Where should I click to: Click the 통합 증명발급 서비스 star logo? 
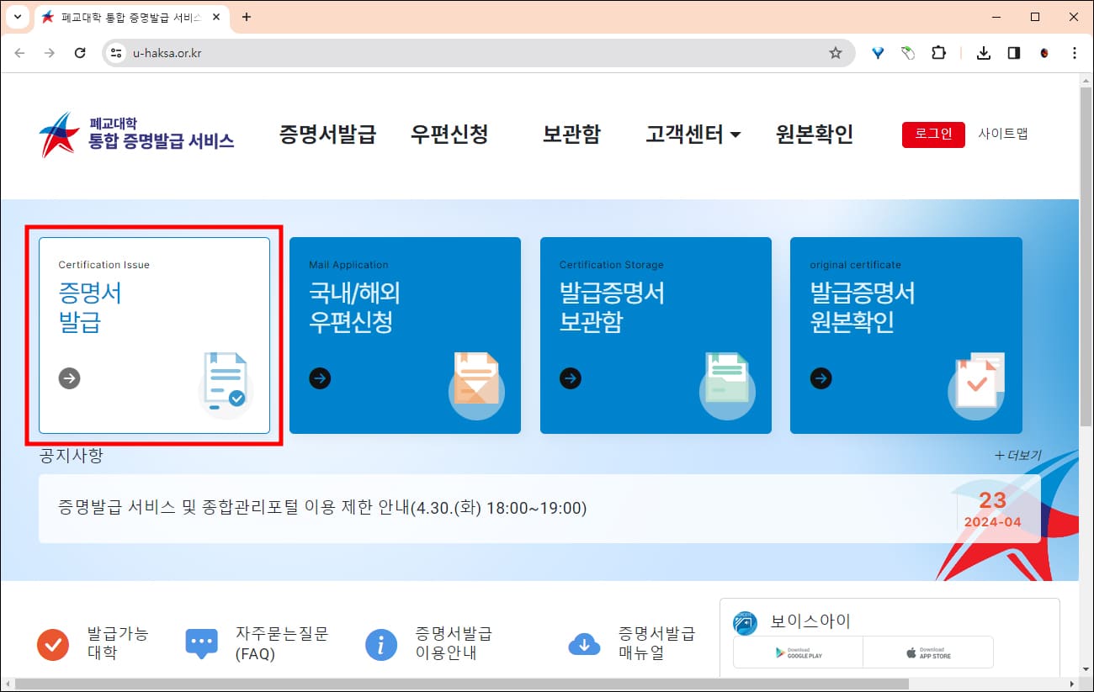click(57, 132)
